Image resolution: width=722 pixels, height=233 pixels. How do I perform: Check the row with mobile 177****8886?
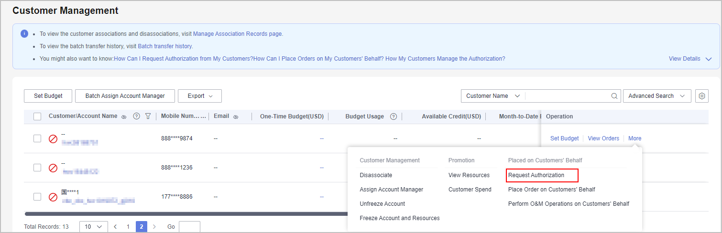[x=37, y=197]
